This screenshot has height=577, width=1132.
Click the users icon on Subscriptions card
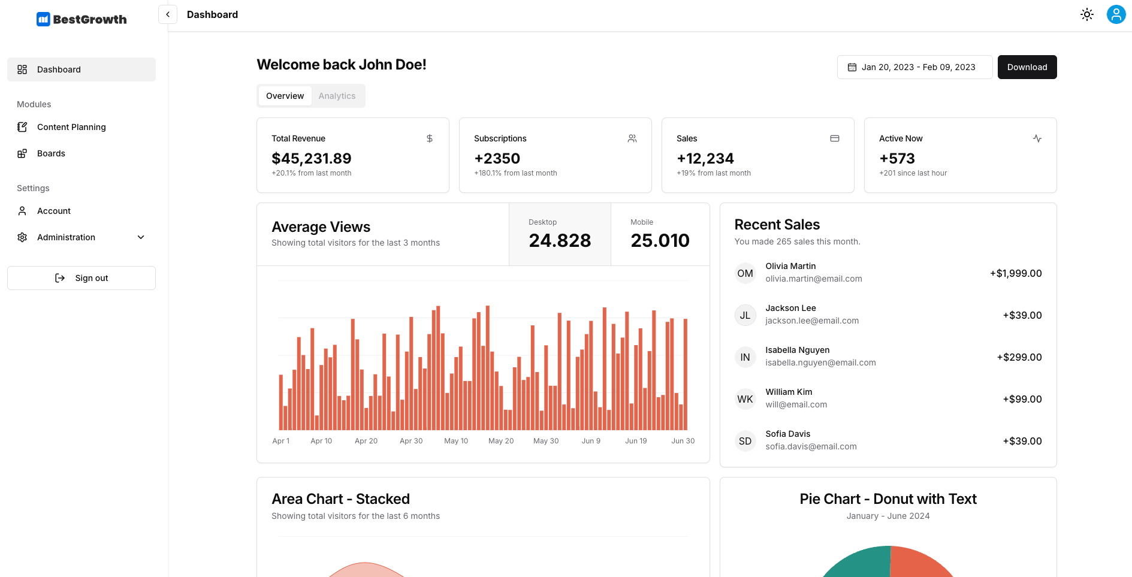632,138
